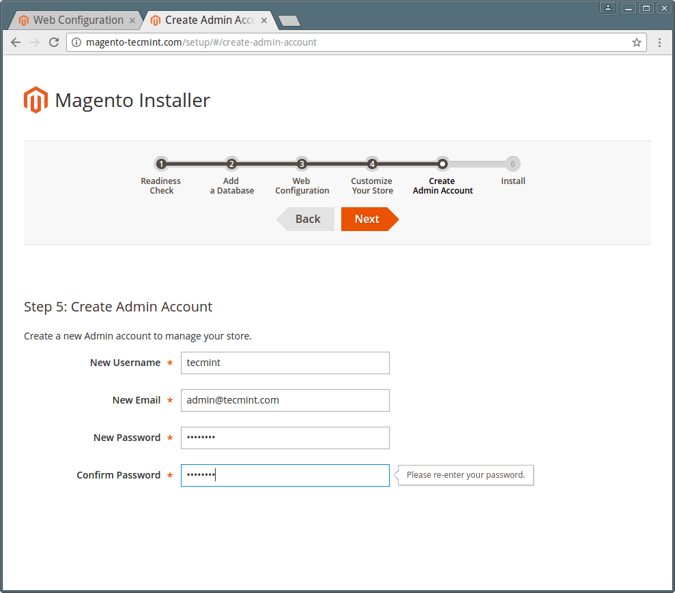Bookmark this page with the star icon

[x=637, y=42]
